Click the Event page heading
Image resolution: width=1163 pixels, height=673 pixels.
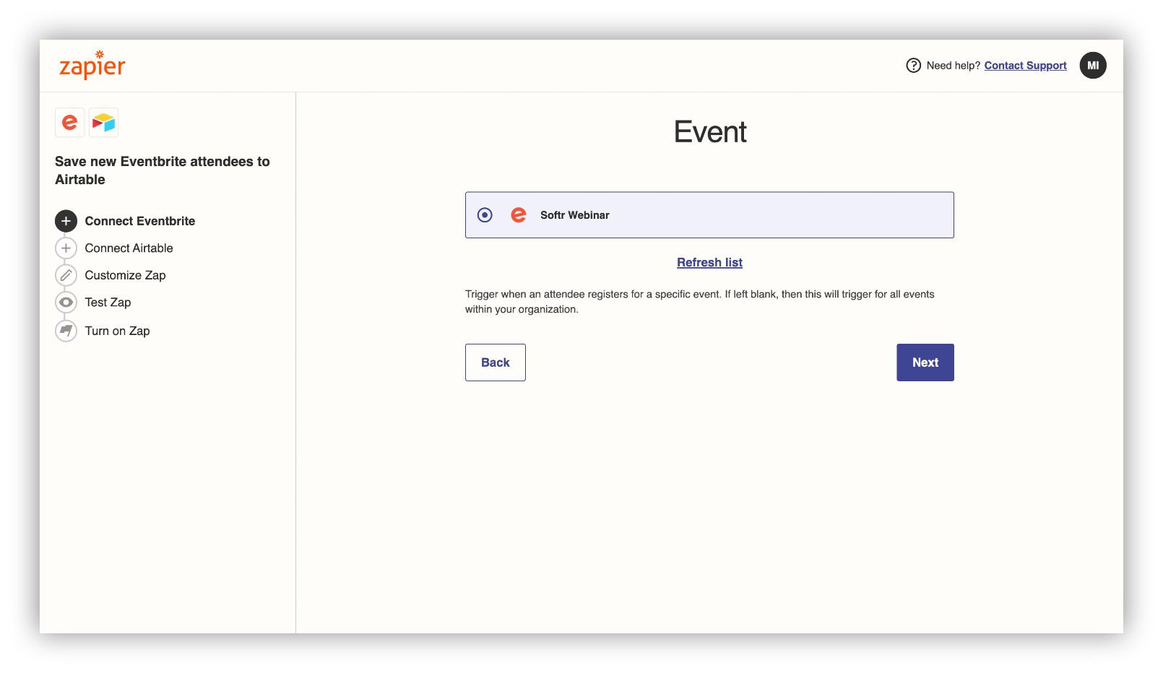pyautogui.click(x=710, y=132)
